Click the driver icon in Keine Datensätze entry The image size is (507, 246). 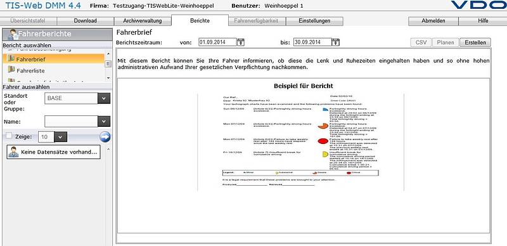13,152
